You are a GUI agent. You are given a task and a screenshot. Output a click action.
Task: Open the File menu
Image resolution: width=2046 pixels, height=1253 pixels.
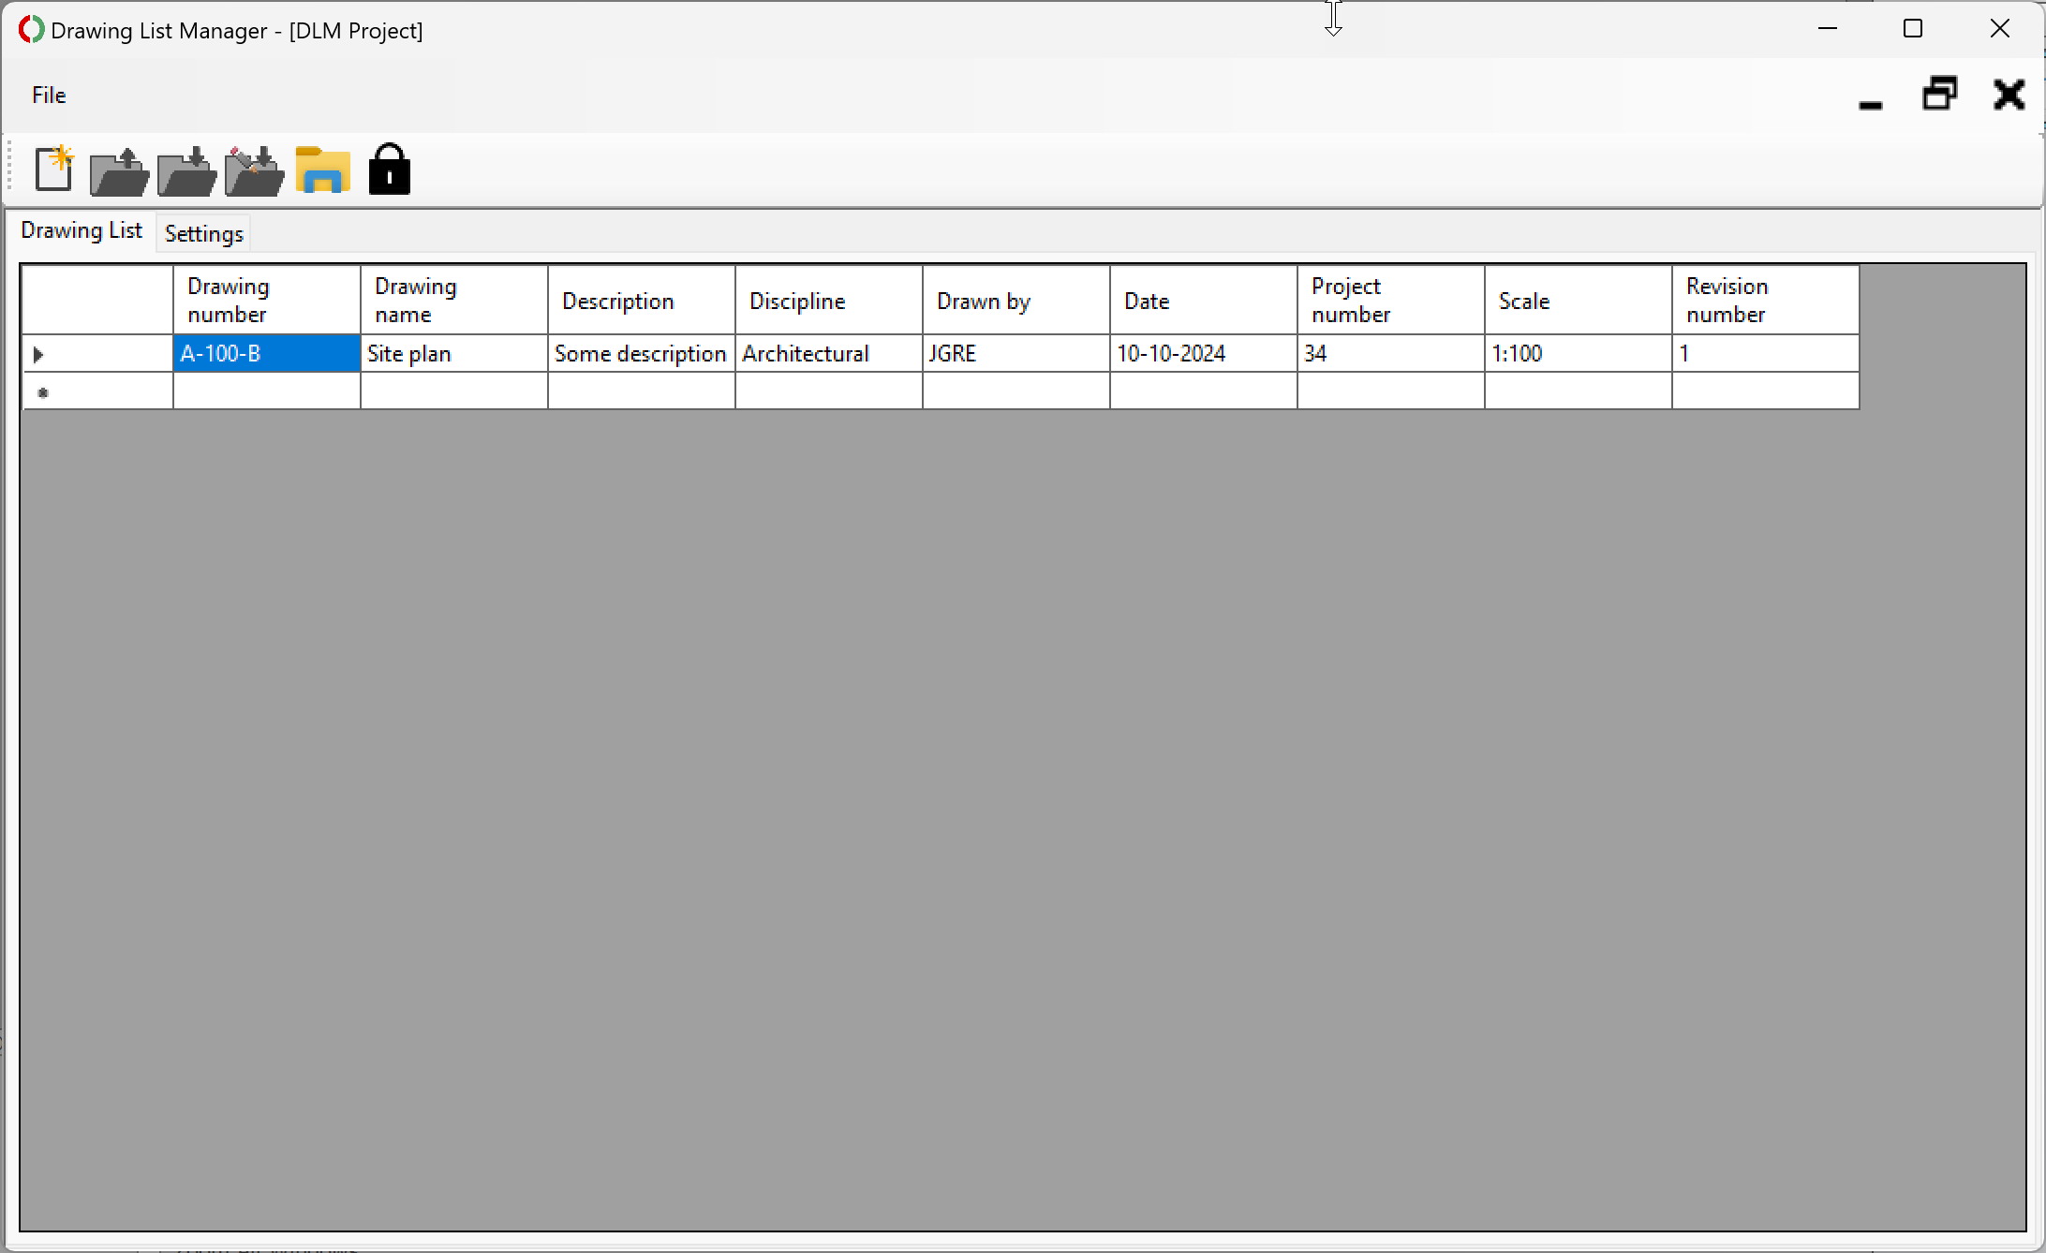[x=49, y=95]
